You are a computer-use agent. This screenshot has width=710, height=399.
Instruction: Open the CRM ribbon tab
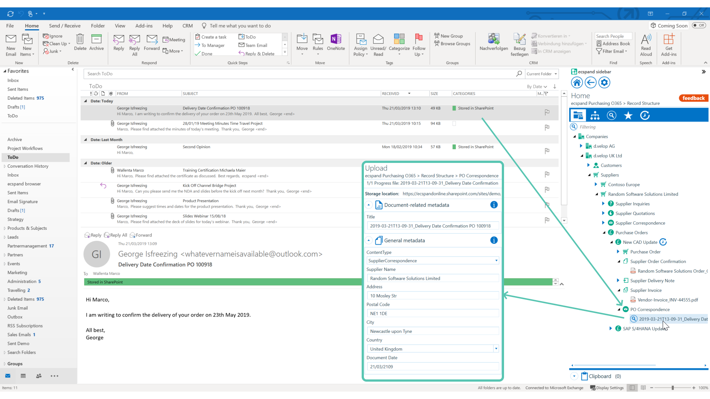187,25
